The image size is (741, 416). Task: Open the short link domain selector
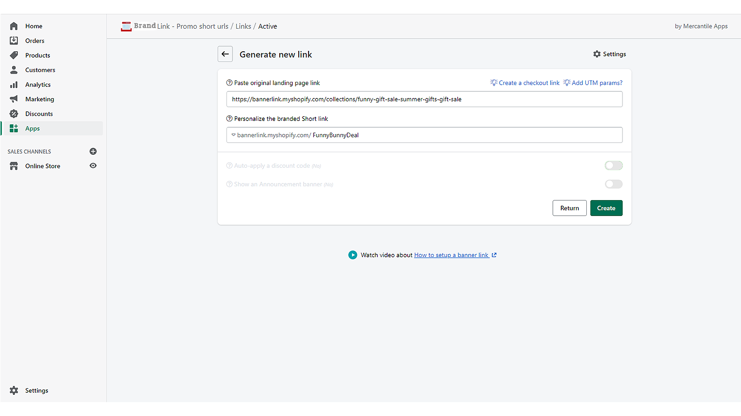pos(232,135)
